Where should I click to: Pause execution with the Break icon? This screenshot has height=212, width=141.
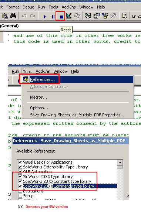click(53, 17)
